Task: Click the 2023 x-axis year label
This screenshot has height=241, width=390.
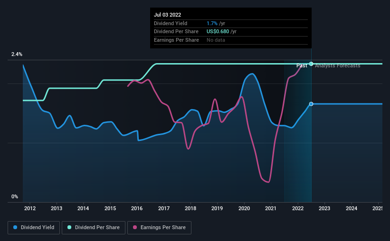Action: pos(324,208)
